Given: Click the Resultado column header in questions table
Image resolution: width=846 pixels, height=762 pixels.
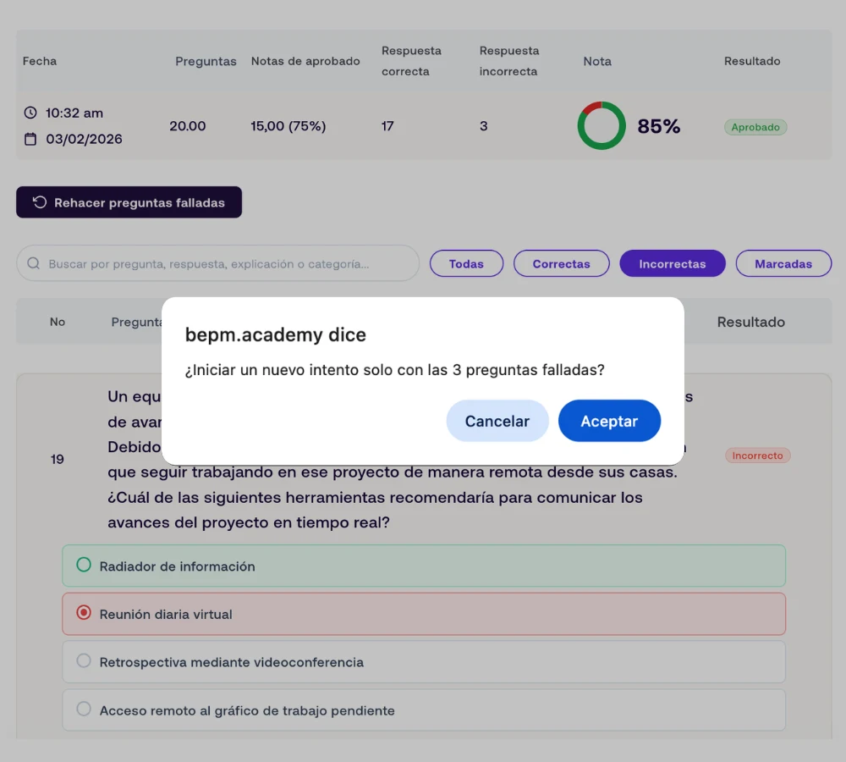Looking at the screenshot, I should (750, 322).
